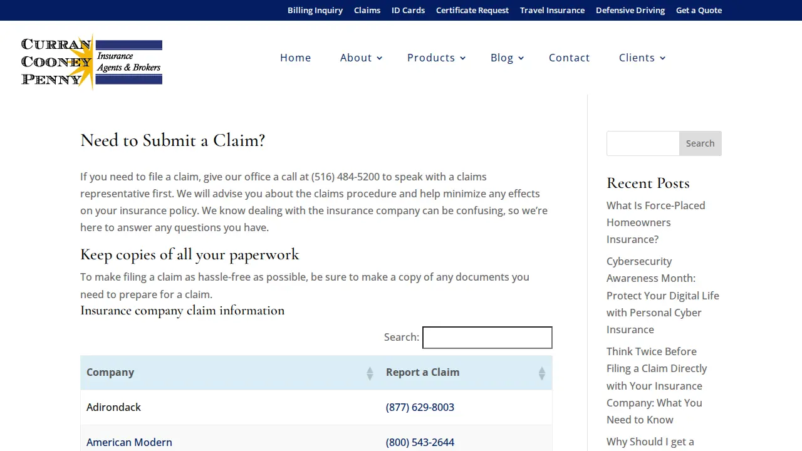This screenshot has height=451, width=802.
Task: Click Insurance company claim information heading
Action: point(182,311)
